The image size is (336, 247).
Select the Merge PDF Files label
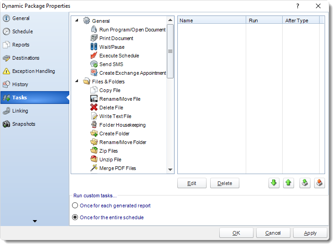(x=118, y=168)
